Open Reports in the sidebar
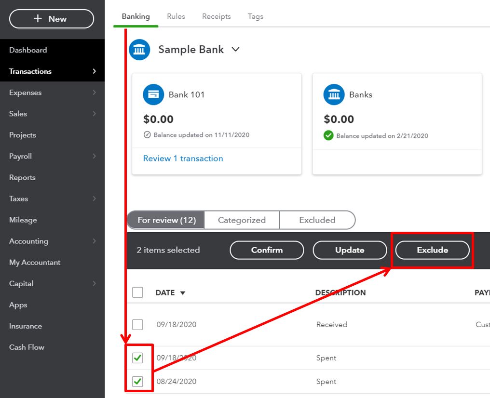The width and height of the screenshot is (490, 398). point(22,177)
